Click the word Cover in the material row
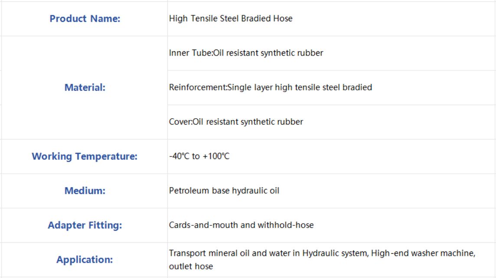The height and width of the screenshot is (278, 496). pyautogui.click(x=179, y=122)
